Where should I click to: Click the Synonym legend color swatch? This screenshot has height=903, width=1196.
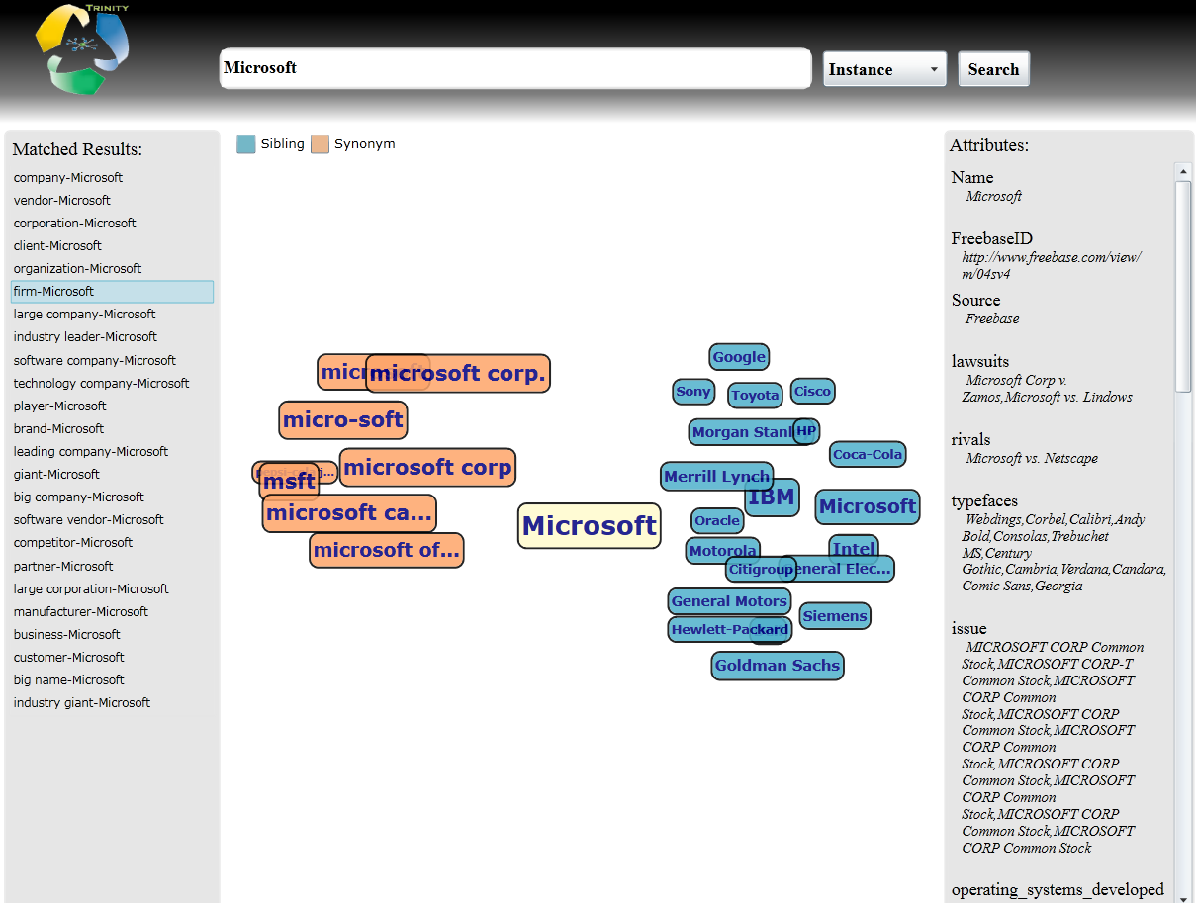point(320,144)
